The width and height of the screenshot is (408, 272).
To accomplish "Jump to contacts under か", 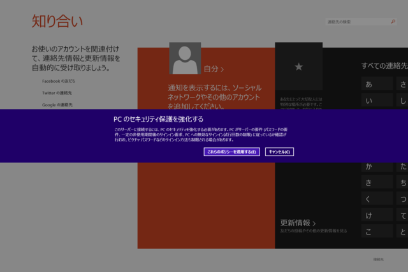I will [x=377, y=166].
